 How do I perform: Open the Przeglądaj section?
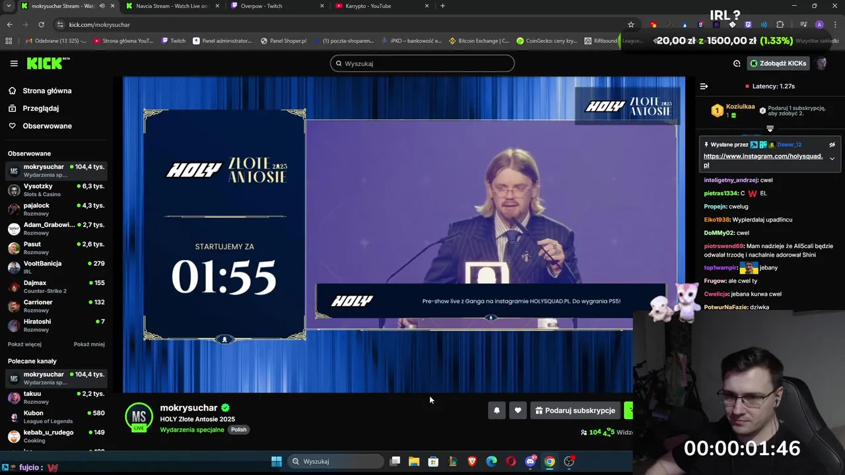point(40,108)
